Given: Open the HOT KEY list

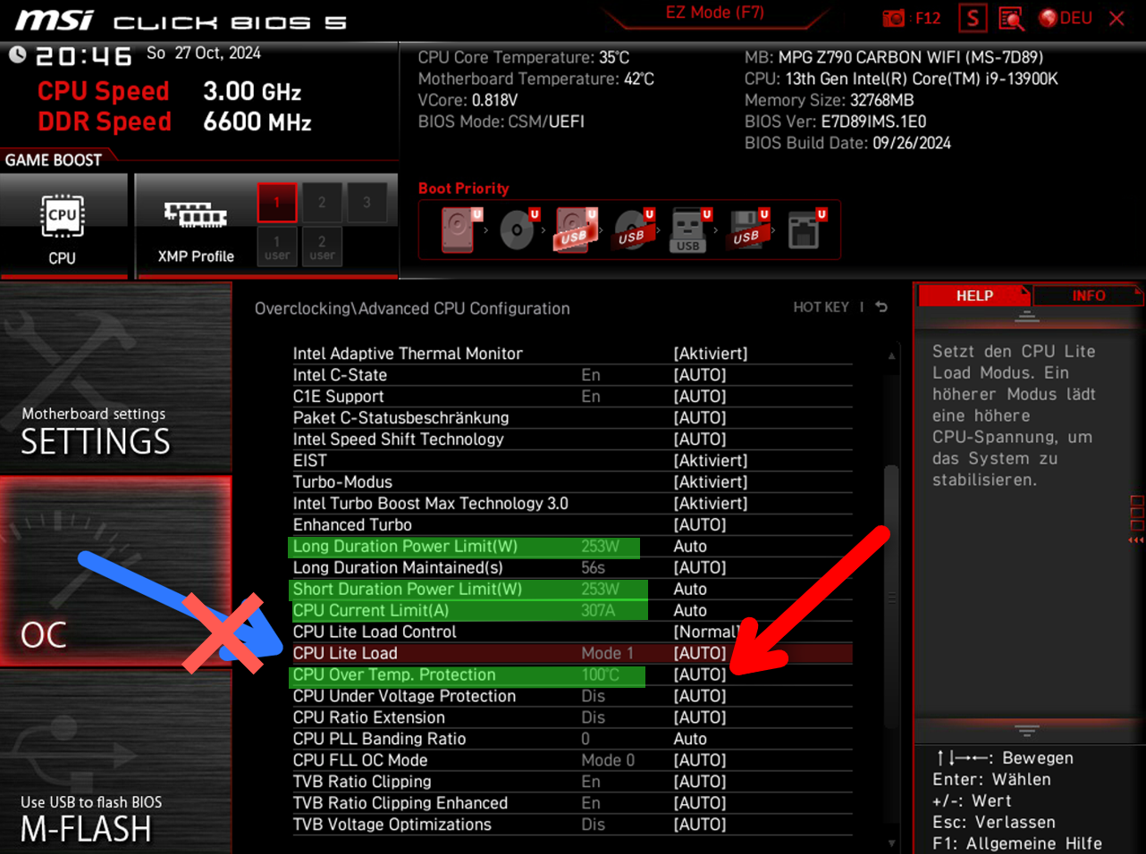Looking at the screenshot, I should 821,307.
